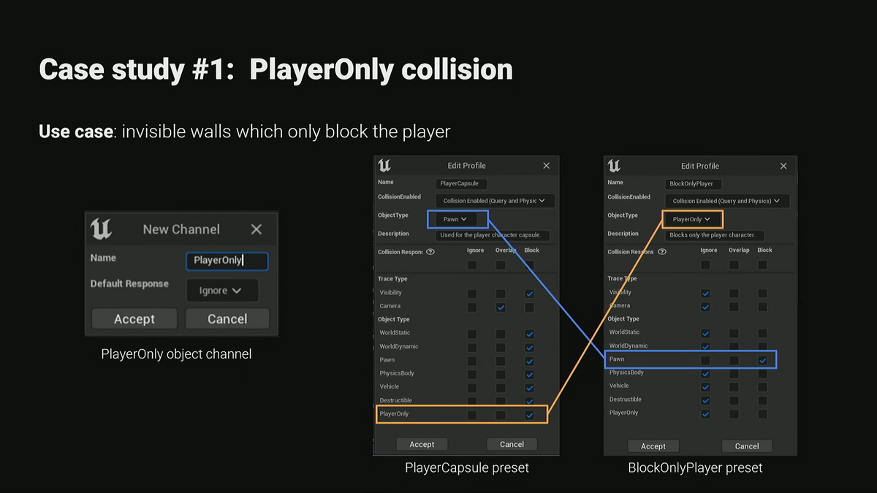877x493 pixels.
Task: Uncheck Ignore for Visibility in BlockOnlyPlayer preset
Action: [705, 291]
